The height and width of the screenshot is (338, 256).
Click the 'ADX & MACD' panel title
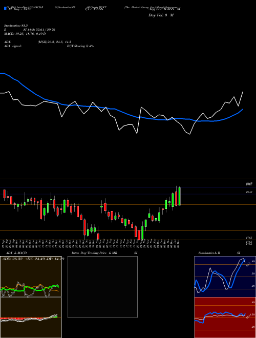coord(16,253)
